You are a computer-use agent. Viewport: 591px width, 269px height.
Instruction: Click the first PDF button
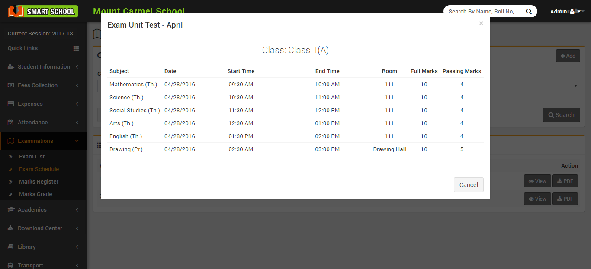(x=565, y=181)
